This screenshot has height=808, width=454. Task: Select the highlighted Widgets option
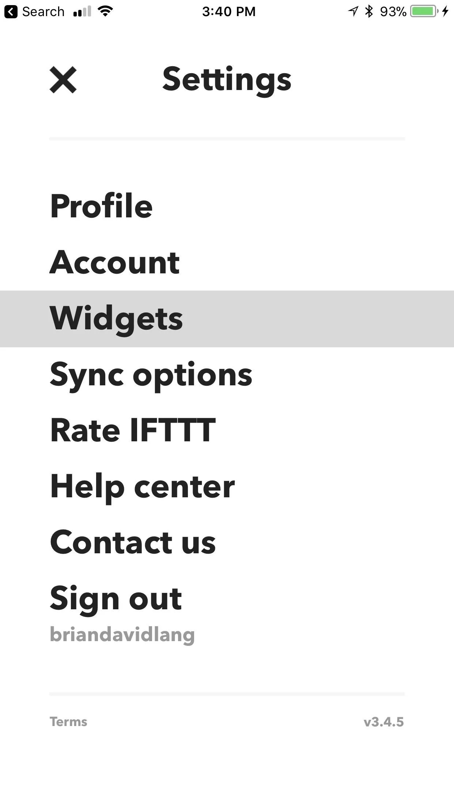tap(227, 319)
